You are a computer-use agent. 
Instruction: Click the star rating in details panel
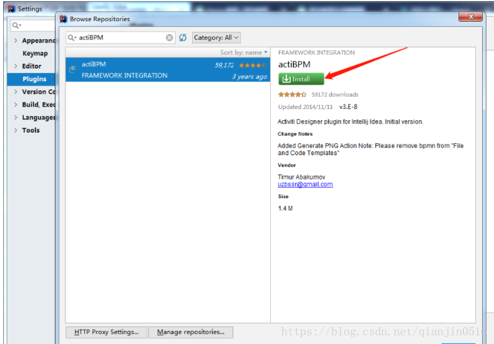pos(292,95)
